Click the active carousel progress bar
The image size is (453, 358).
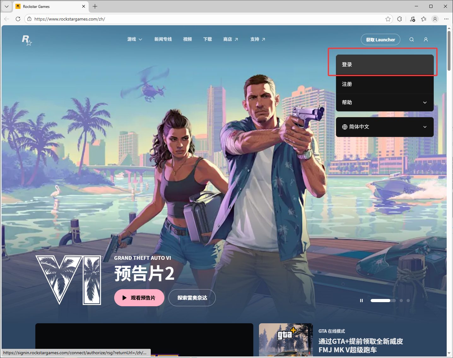coord(380,301)
